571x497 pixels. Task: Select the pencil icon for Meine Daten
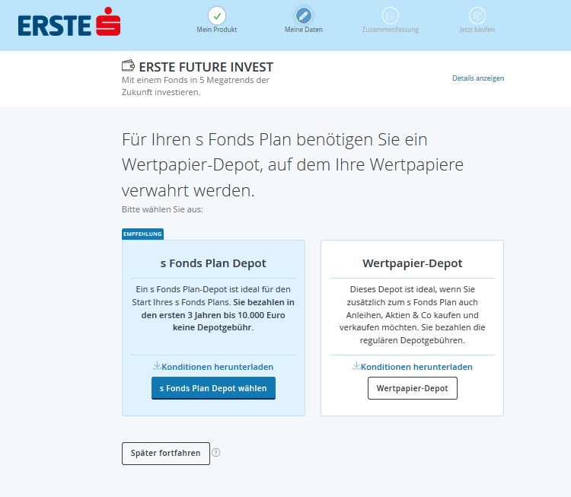coord(304,15)
